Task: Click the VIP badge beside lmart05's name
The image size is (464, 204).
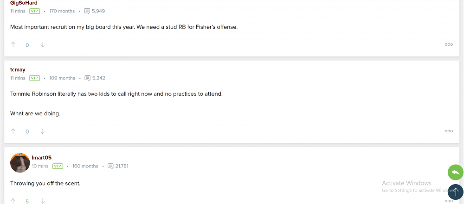Action: (58, 166)
